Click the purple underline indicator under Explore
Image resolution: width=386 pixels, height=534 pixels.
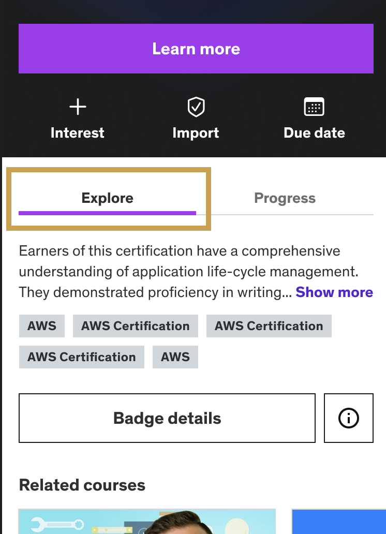(107, 213)
